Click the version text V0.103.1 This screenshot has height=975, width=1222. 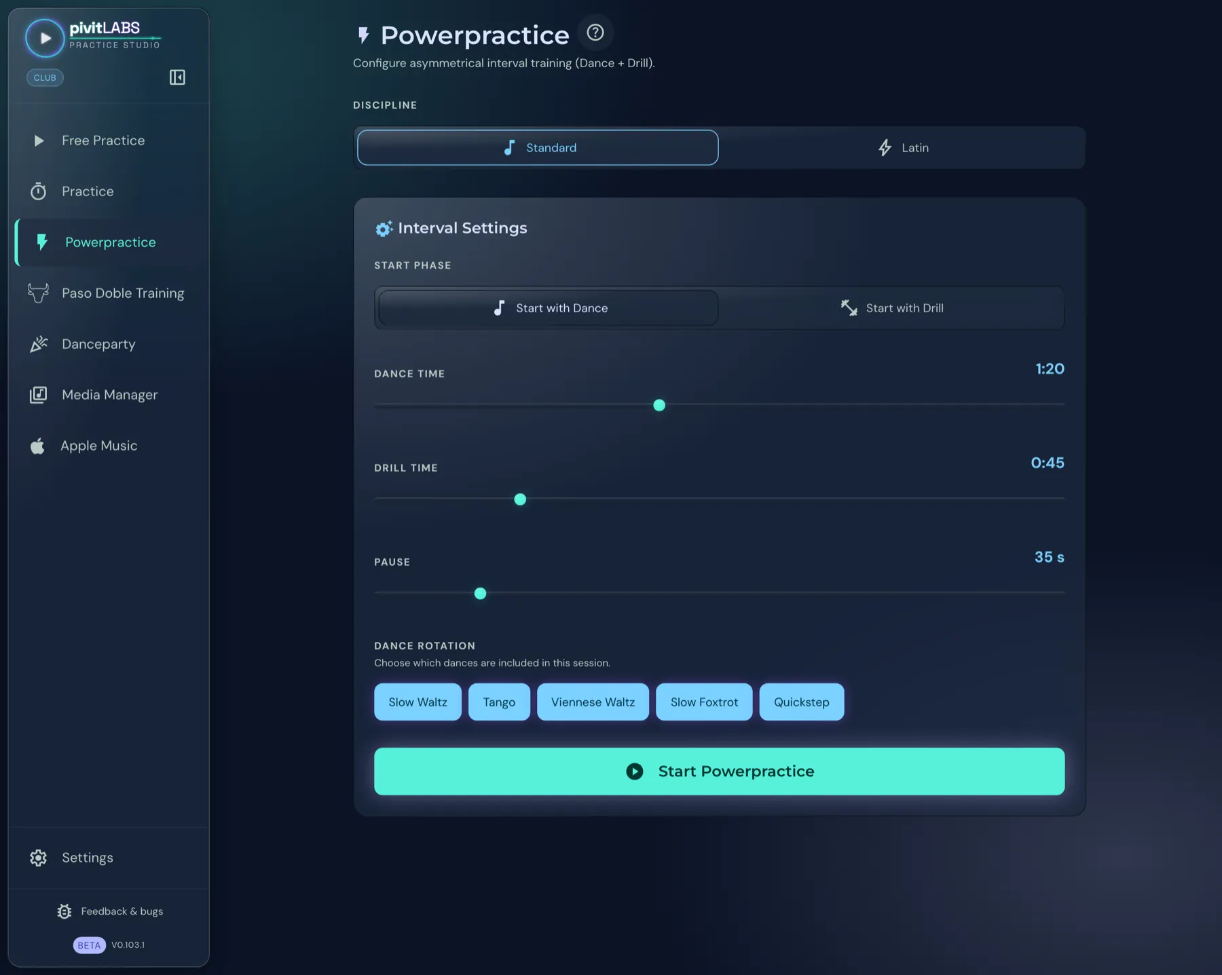128,945
